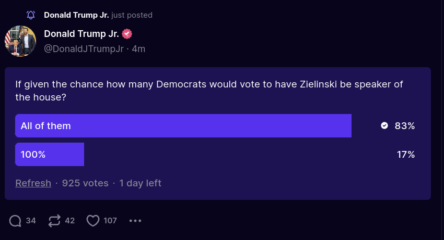444x240 pixels.
Task: Click the 42 reposts count
Action: click(x=70, y=221)
